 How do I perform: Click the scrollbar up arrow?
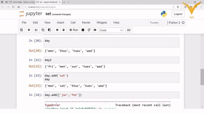point(202,35)
